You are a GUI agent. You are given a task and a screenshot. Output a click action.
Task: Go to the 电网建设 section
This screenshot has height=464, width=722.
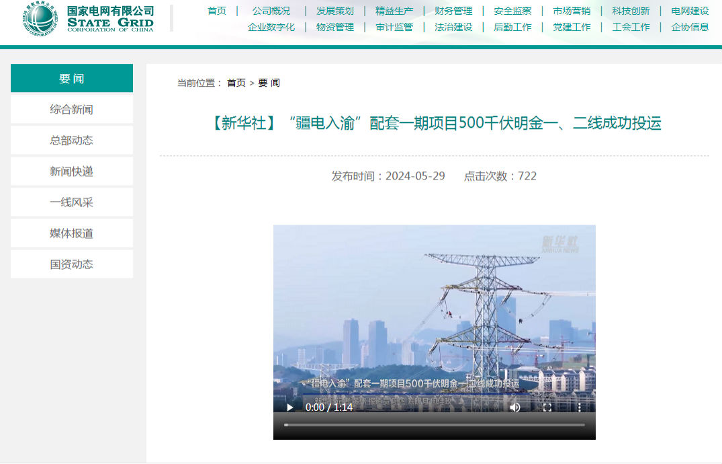click(x=690, y=11)
